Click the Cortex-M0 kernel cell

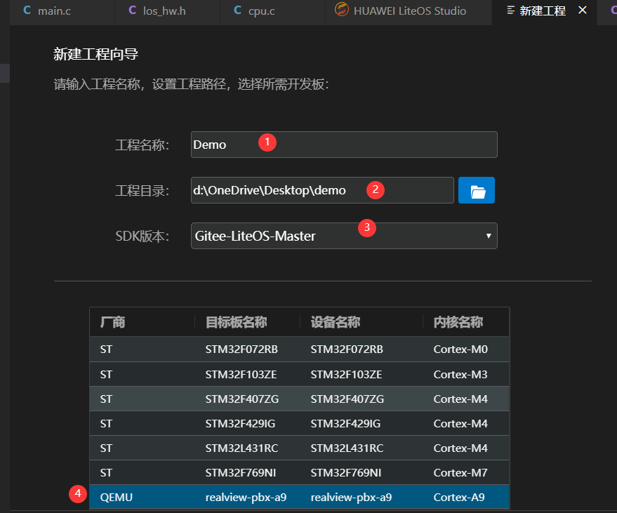(460, 349)
